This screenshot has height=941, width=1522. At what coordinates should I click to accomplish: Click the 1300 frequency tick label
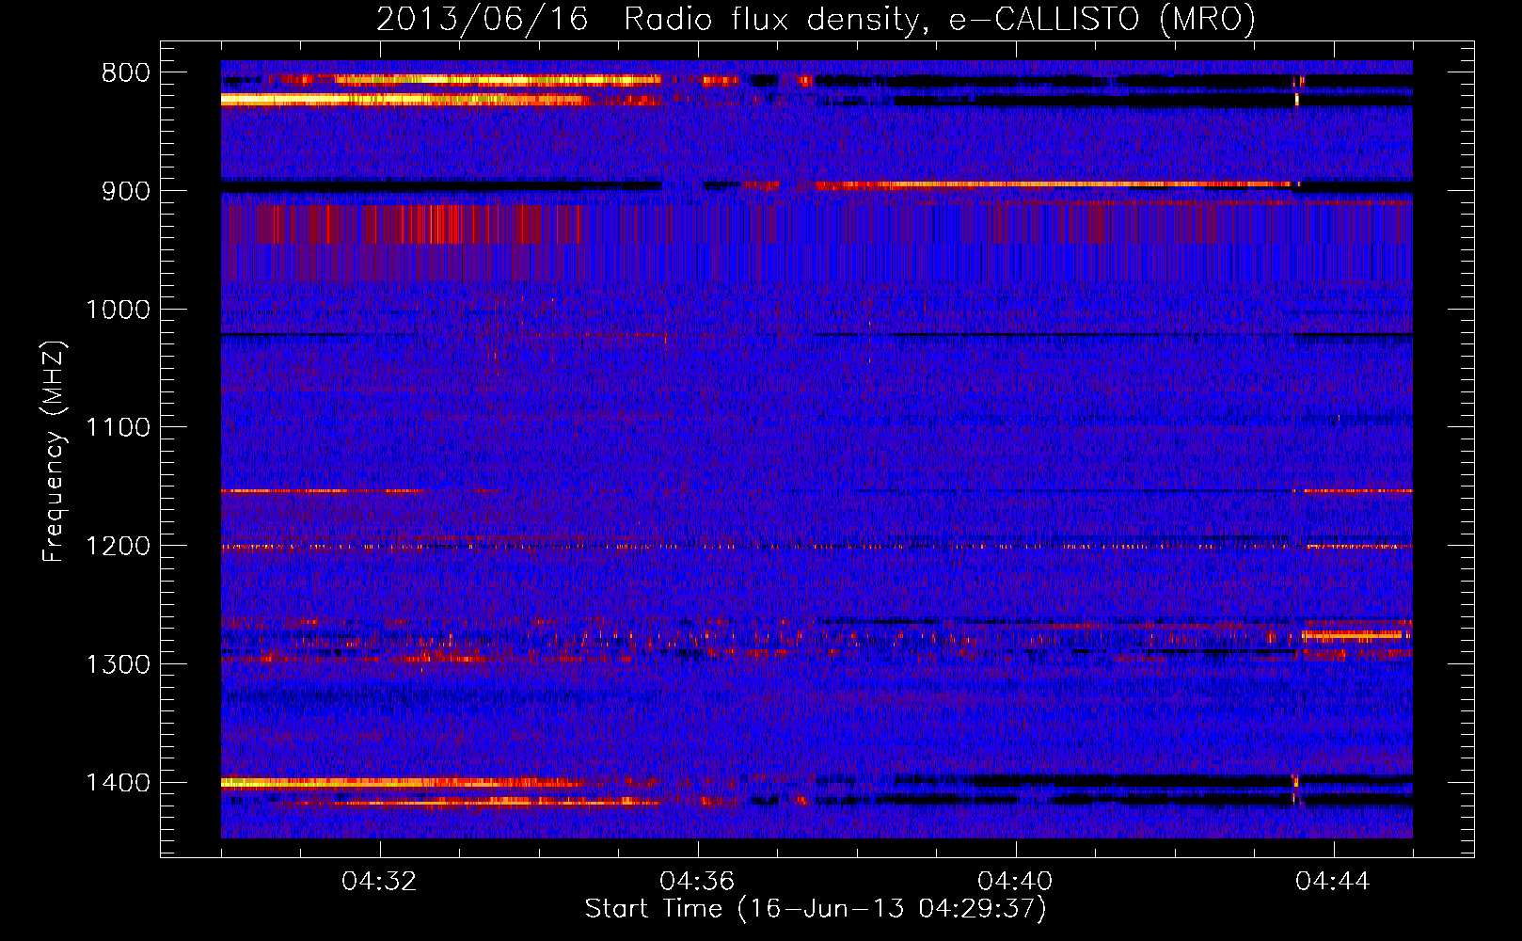(118, 664)
